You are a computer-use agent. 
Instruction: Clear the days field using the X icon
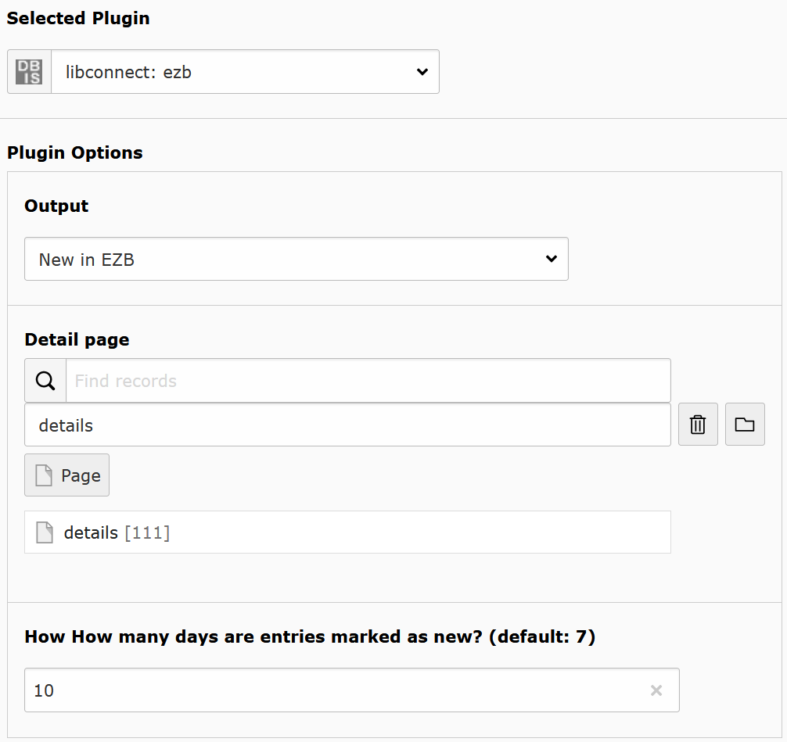point(656,690)
